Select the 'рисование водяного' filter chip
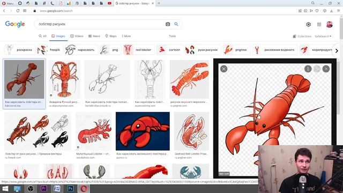This screenshot has width=343, height=193. tap(275, 50)
